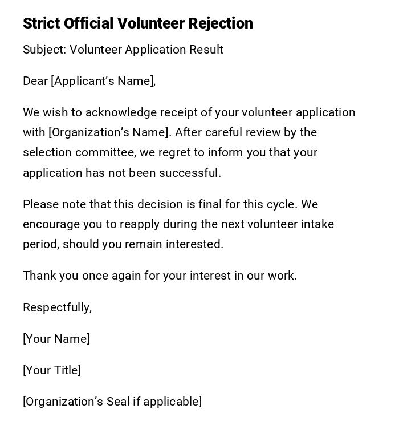The height and width of the screenshot is (437, 399).
Task: Click the word "Subject:" in the subject line
Action: pos(44,50)
